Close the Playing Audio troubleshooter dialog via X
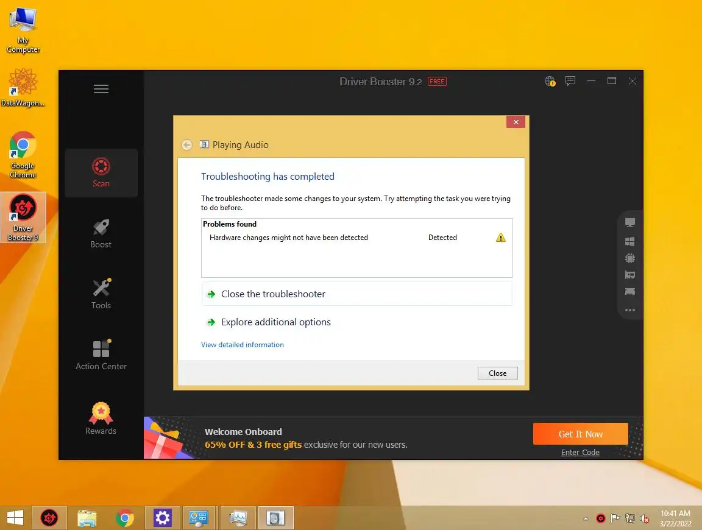The image size is (702, 530). (x=516, y=122)
